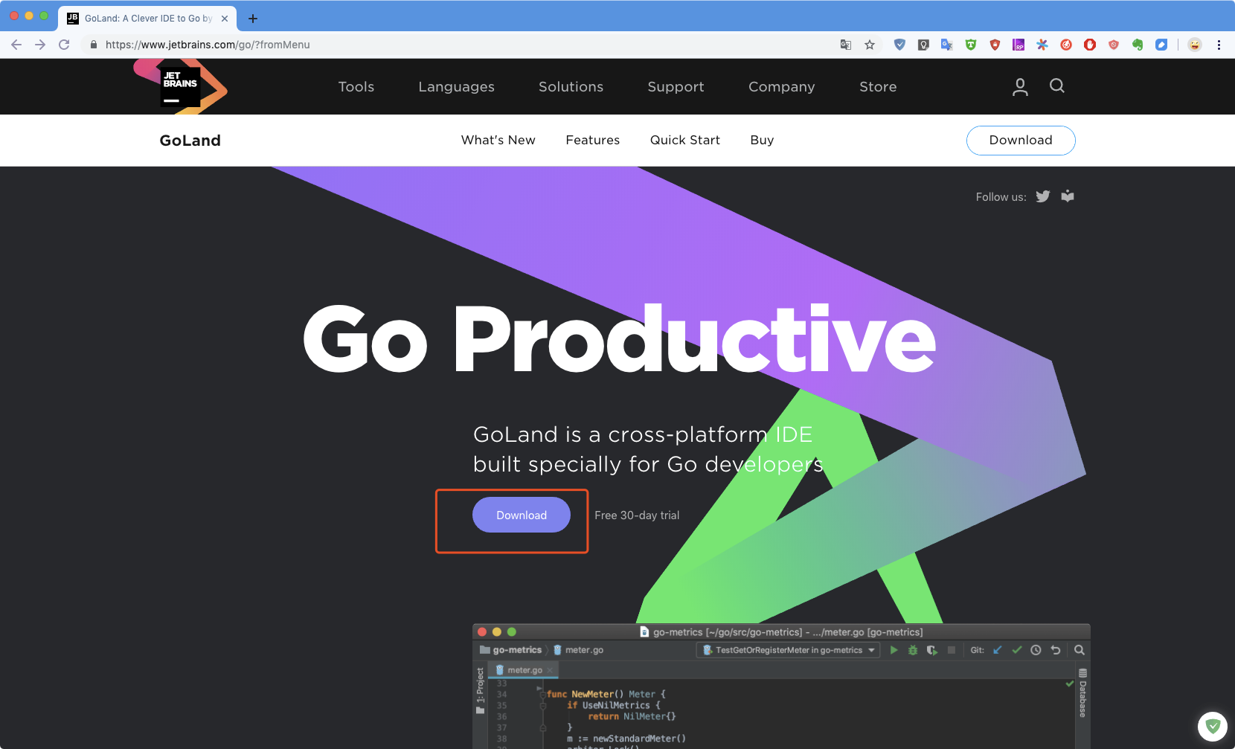
Task: Open the dark lightbulb extension icon
Action: [x=923, y=45]
